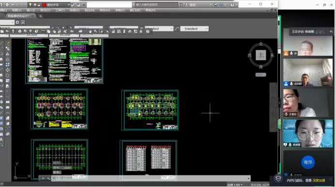Open the second Standard style dropdown

(194, 29)
